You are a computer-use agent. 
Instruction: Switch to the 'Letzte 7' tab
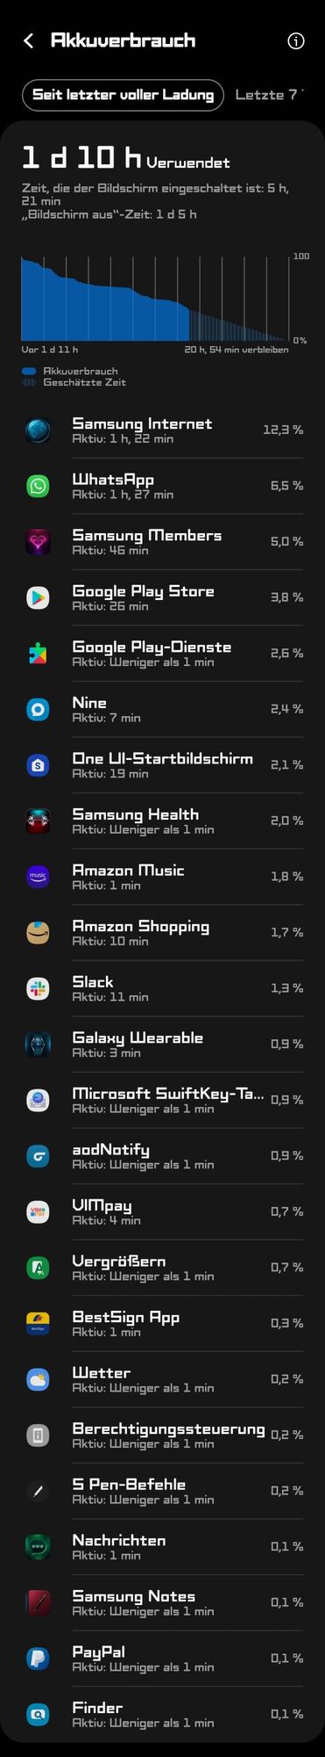tap(269, 95)
